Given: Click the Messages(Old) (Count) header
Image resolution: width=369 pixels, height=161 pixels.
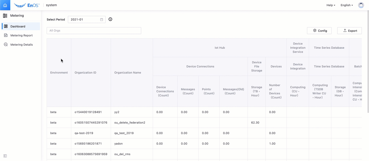Looking at the screenshot, I should (x=233, y=91).
